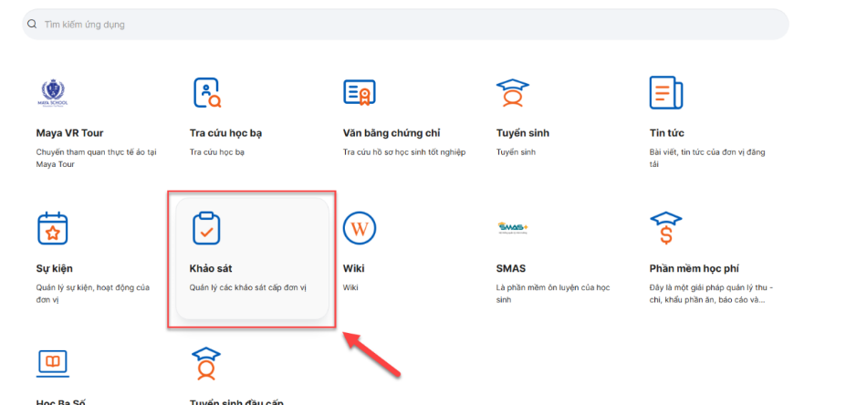Screen dimensions: 867x405
Task: Click the Wiki W circle icon
Action: coord(360,228)
